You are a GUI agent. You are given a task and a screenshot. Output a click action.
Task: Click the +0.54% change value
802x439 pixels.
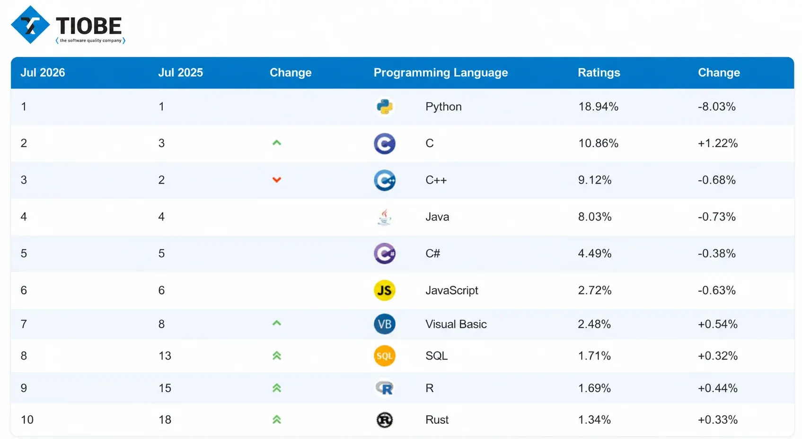pyautogui.click(x=717, y=324)
